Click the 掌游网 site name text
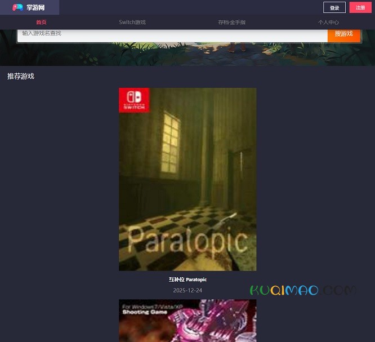The image size is (375, 342). tap(35, 7)
